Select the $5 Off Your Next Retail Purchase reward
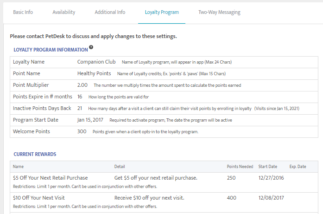Image resolution: width=323 pixels, height=214 pixels. click(50, 178)
